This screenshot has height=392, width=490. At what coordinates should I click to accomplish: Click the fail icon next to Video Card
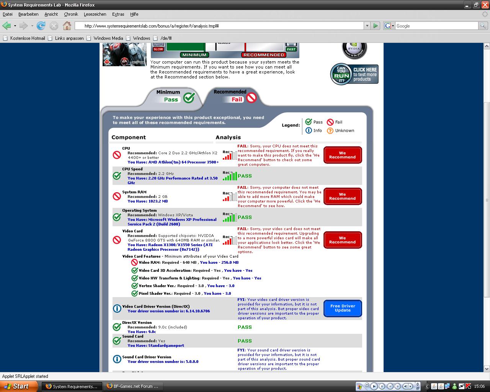[x=117, y=240]
